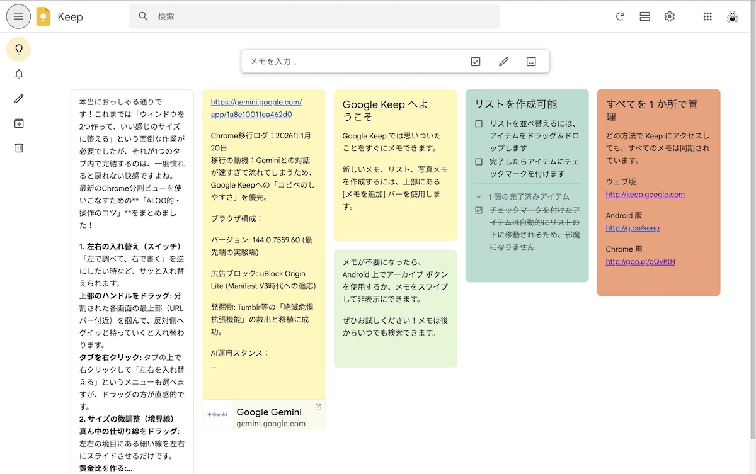Open Edit labels pencil in sidebar

point(19,99)
